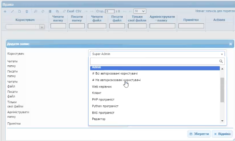The image size is (235, 141).
Task: Export grid to CSV
Action: pos(78,11)
